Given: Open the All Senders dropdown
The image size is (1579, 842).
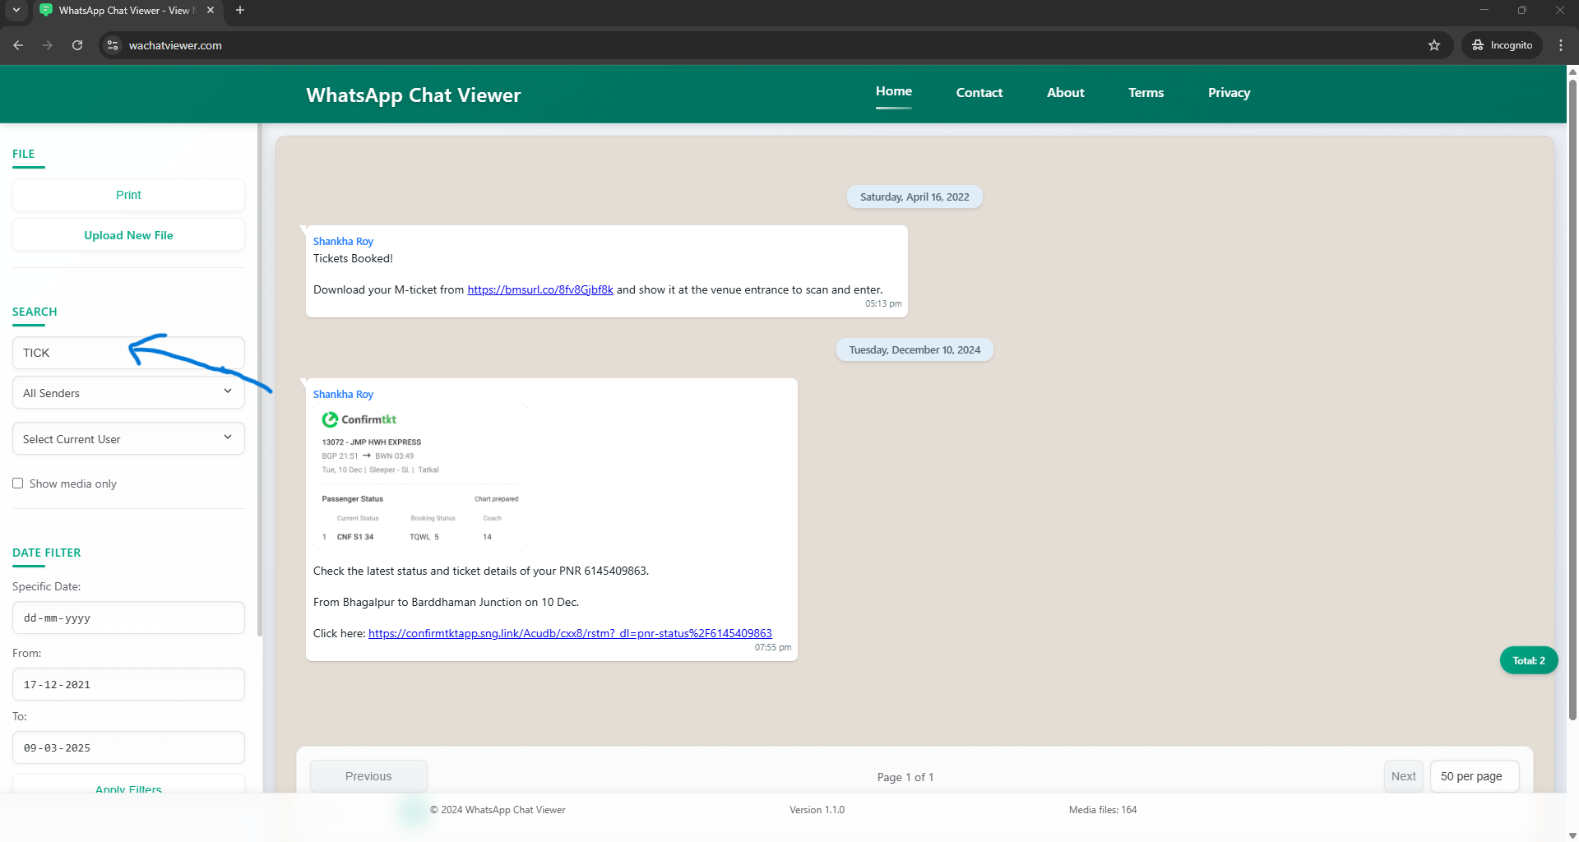Looking at the screenshot, I should [128, 392].
